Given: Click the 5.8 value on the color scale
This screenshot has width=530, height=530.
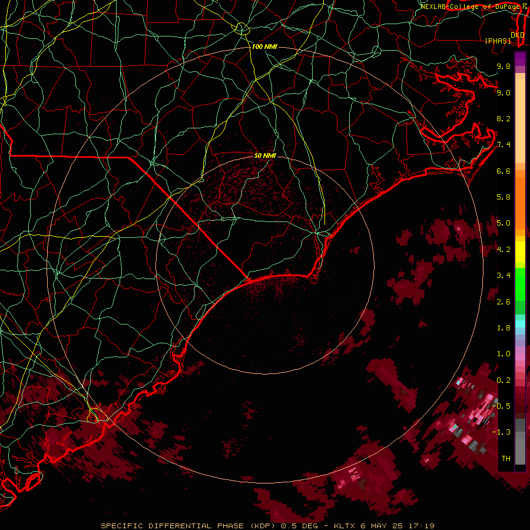Looking at the screenshot, I should click(503, 197).
